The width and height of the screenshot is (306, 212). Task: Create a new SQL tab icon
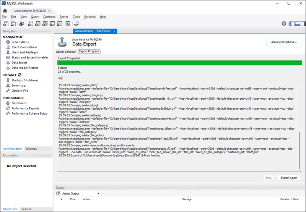point(6,24)
